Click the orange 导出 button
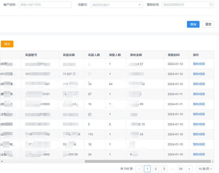219x173 pixels. point(7,44)
